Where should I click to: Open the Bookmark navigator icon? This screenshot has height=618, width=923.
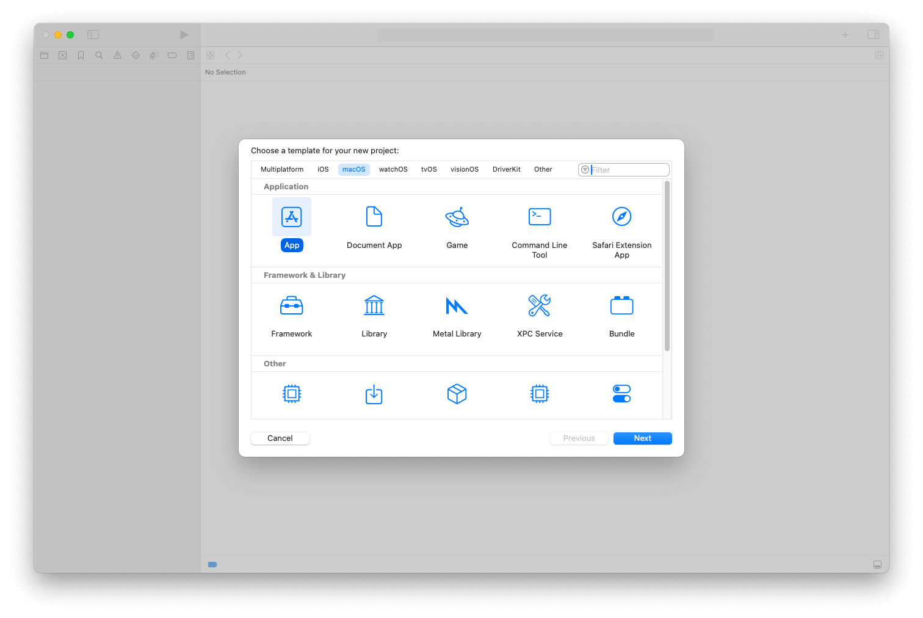coord(81,55)
